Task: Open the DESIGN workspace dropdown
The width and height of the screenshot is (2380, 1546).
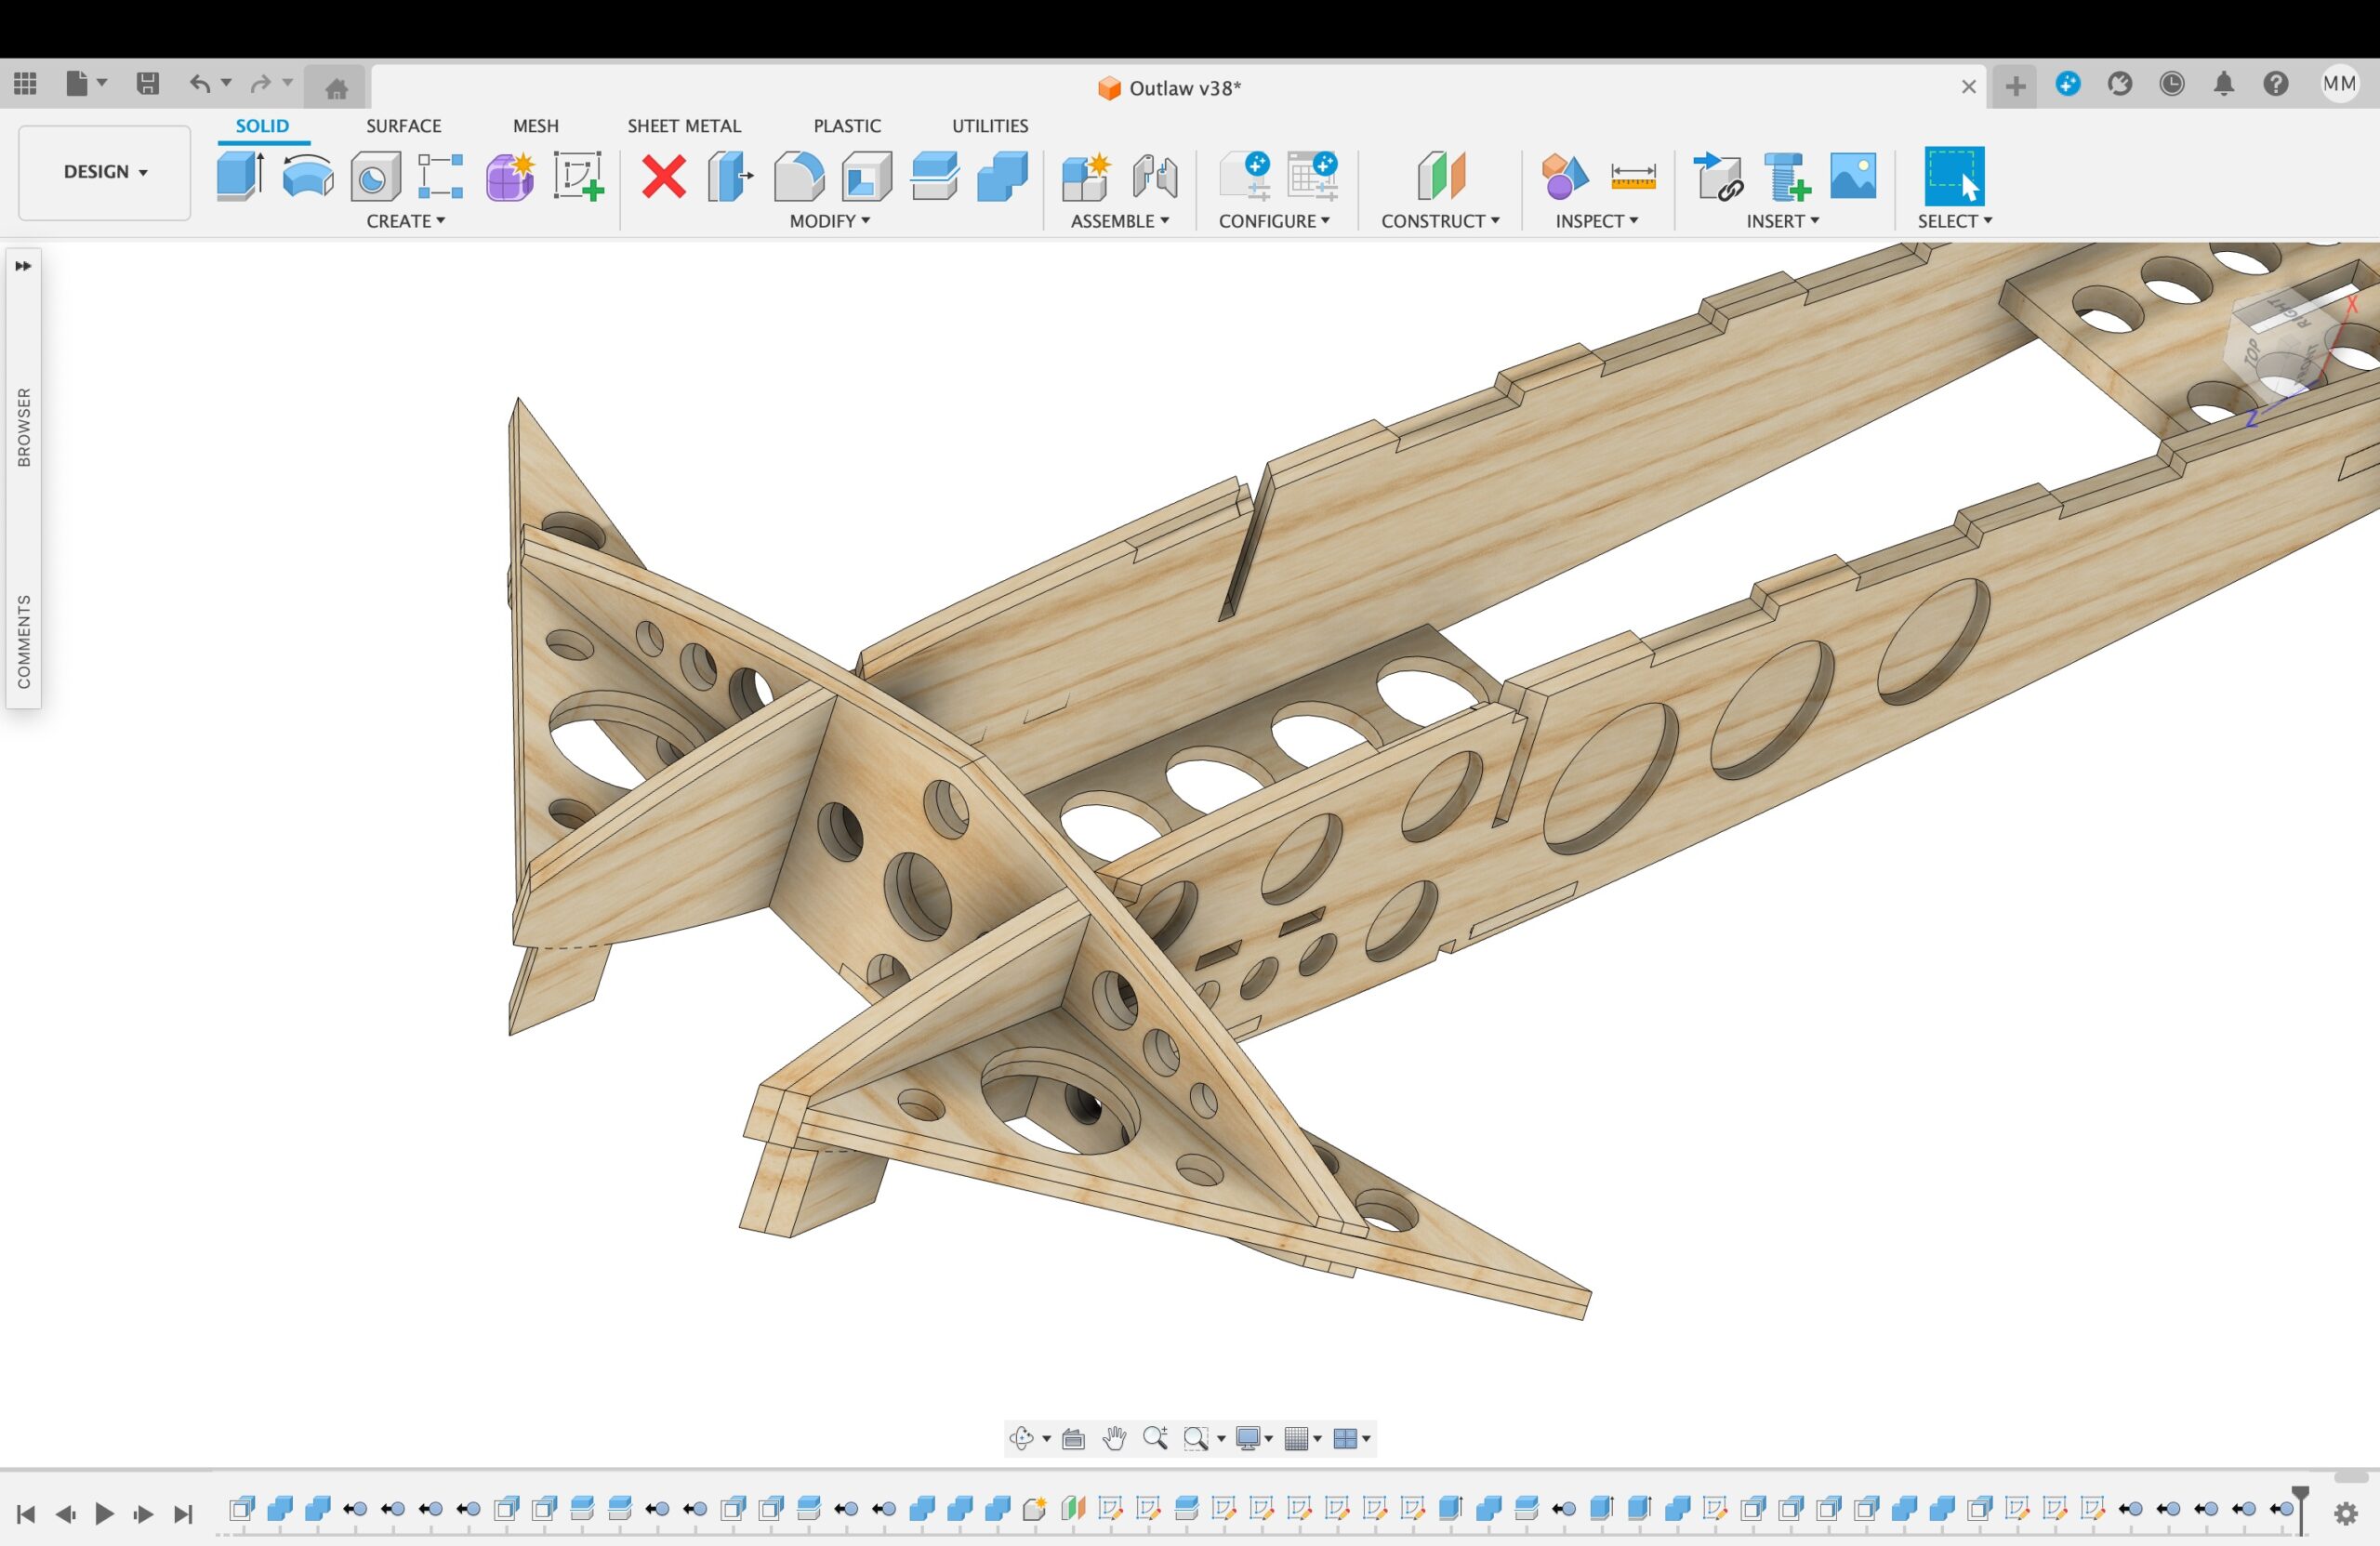Action: (105, 172)
